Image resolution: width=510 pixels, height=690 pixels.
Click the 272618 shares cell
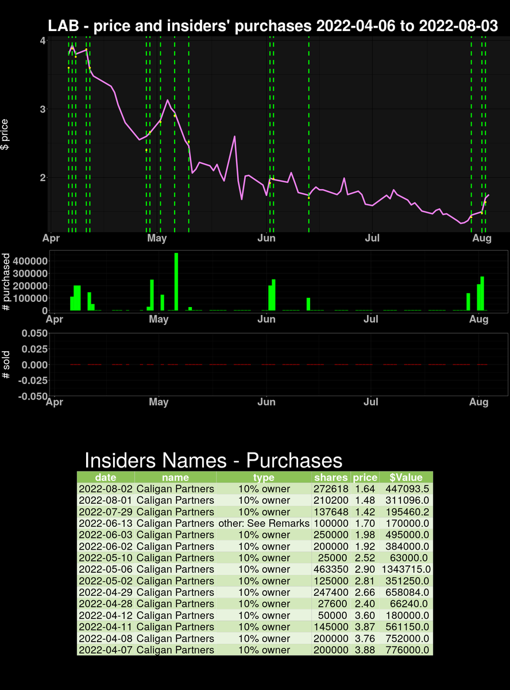click(331, 489)
